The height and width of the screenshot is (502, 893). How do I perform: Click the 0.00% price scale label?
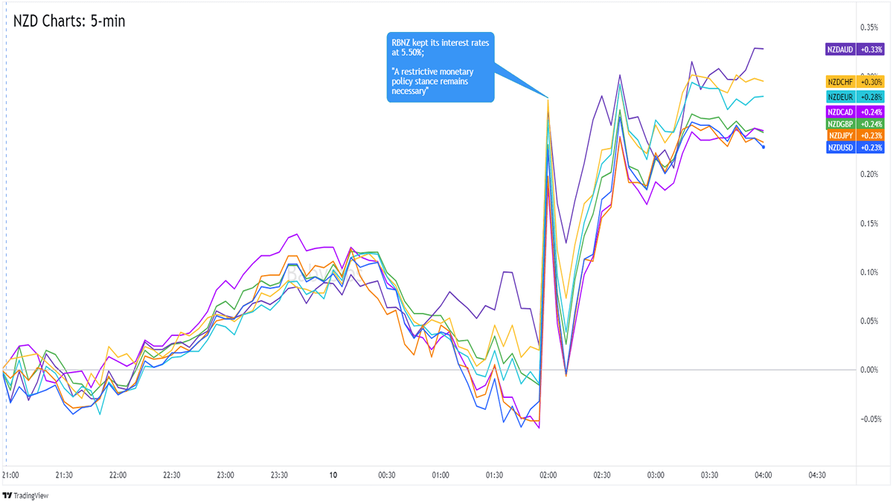(869, 370)
